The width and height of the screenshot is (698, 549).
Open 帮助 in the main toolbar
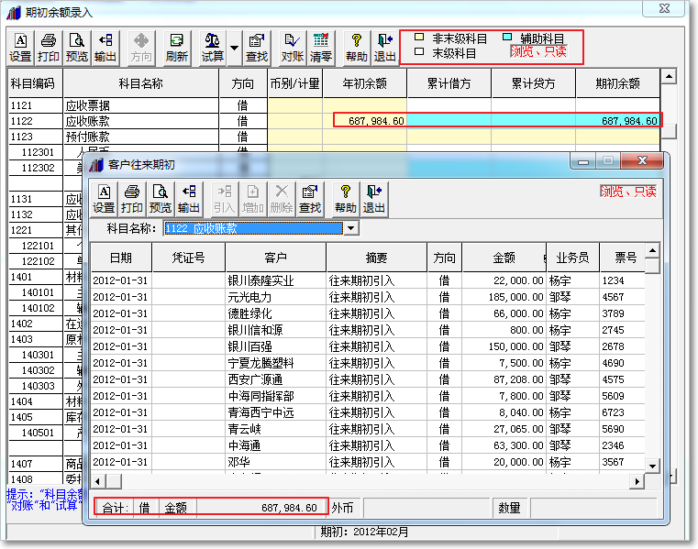pos(356,48)
